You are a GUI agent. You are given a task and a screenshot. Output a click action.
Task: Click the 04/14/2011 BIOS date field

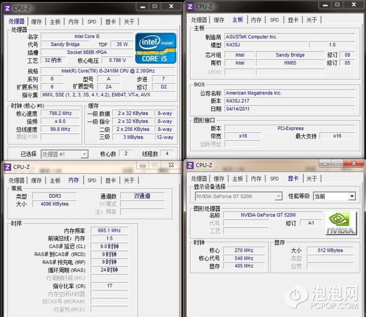[x=290, y=109]
